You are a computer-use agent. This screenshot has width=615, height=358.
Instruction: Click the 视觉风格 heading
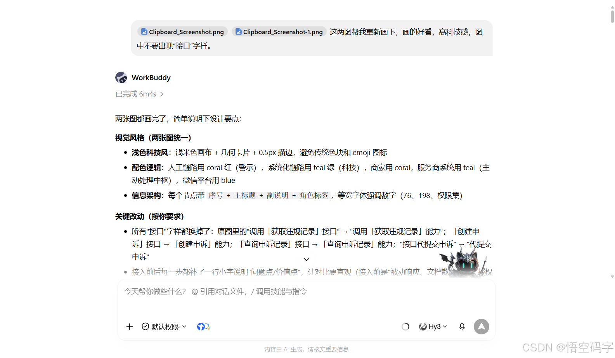coord(153,138)
